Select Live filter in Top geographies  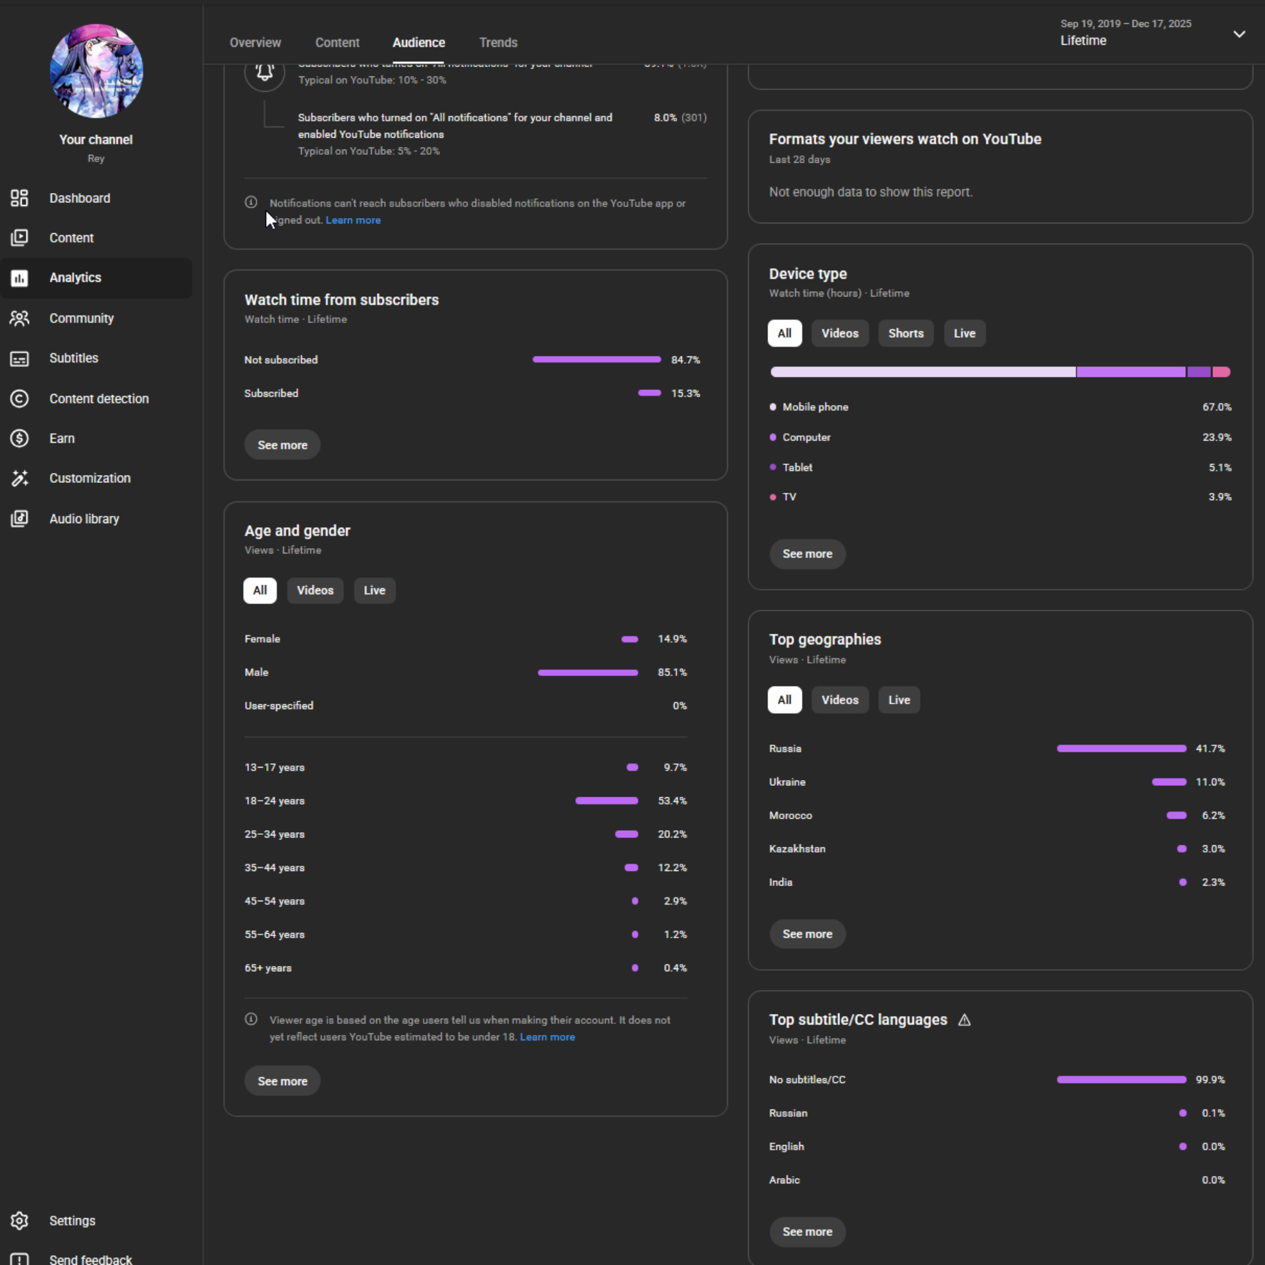point(899,700)
